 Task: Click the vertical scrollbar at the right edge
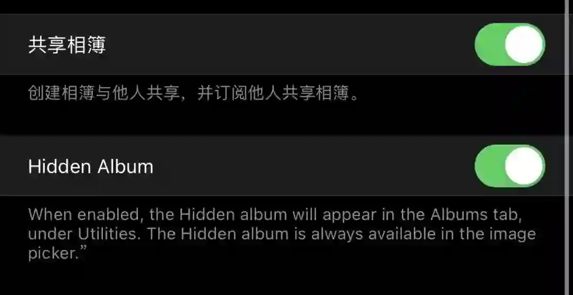568,147
